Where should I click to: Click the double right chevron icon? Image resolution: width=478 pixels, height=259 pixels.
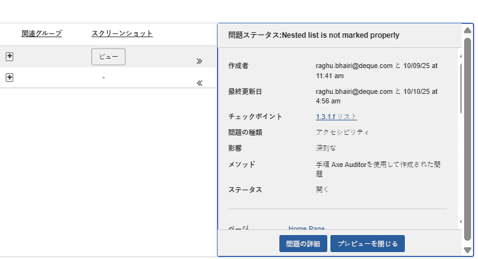pos(199,62)
